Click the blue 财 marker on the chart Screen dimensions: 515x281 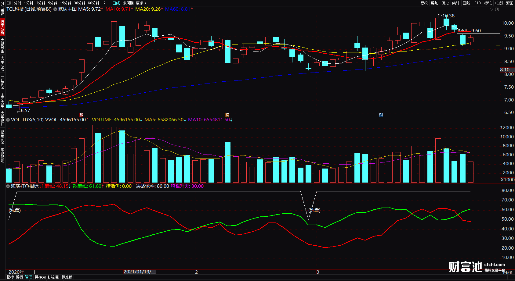(381, 115)
